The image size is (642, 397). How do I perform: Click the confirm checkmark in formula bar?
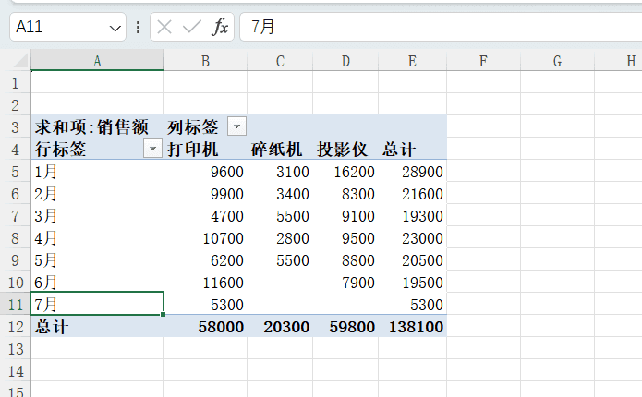point(191,27)
